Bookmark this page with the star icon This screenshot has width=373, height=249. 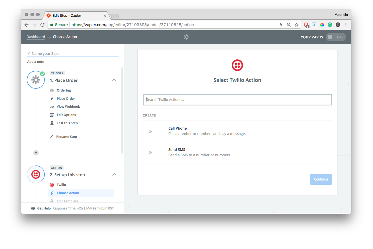[297, 25]
